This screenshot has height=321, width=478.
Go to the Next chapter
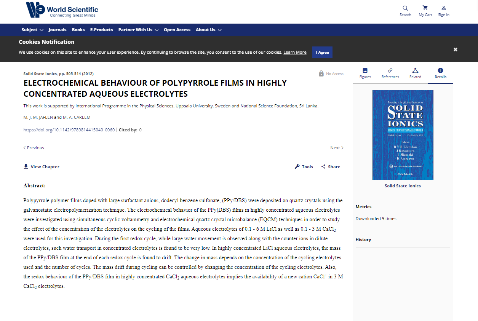tap(337, 148)
